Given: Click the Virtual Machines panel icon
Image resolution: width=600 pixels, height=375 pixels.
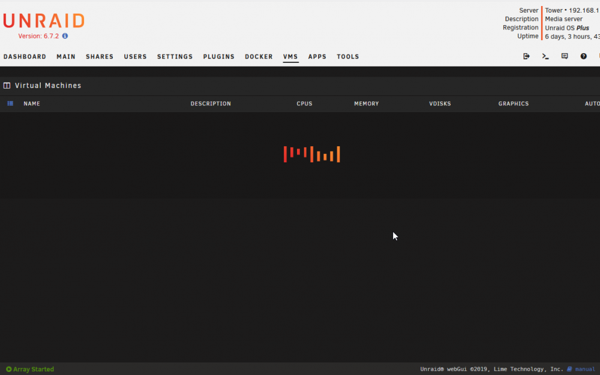Looking at the screenshot, I should (x=7, y=86).
